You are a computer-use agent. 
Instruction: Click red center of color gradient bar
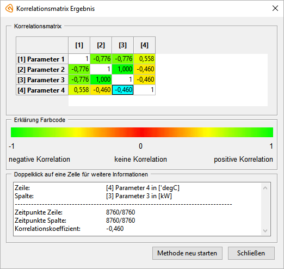point(142,132)
